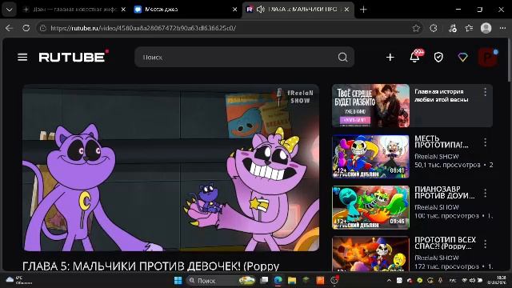Click the music note media toolbar icon

(x=452, y=28)
